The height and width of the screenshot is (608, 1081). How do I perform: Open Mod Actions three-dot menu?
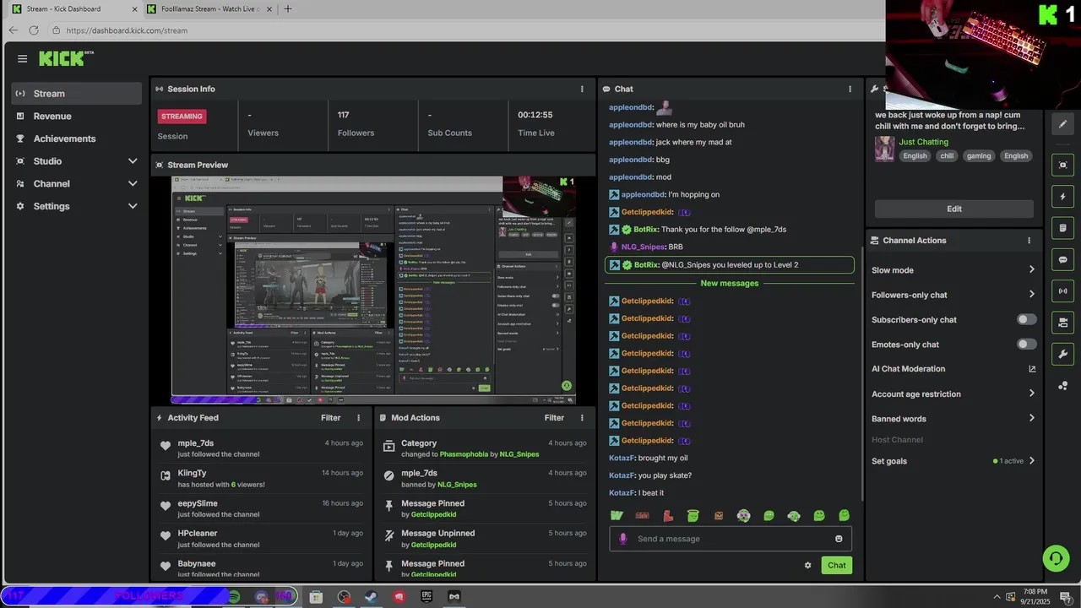(x=582, y=418)
